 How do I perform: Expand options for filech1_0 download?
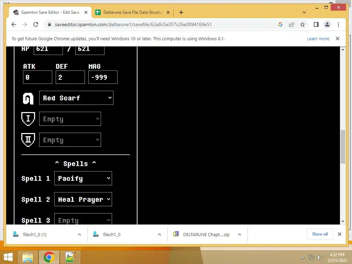click(159, 234)
